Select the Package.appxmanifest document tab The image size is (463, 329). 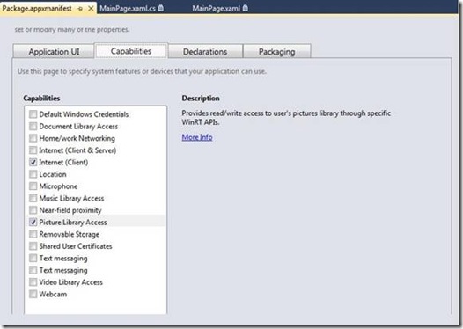pyautogui.click(x=48, y=9)
